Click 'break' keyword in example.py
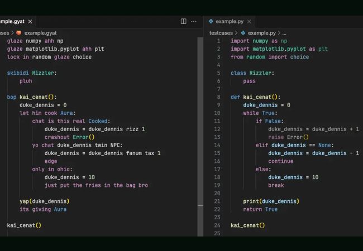Image resolution: width=363 pixels, height=251 pixels. pyautogui.click(x=276, y=185)
